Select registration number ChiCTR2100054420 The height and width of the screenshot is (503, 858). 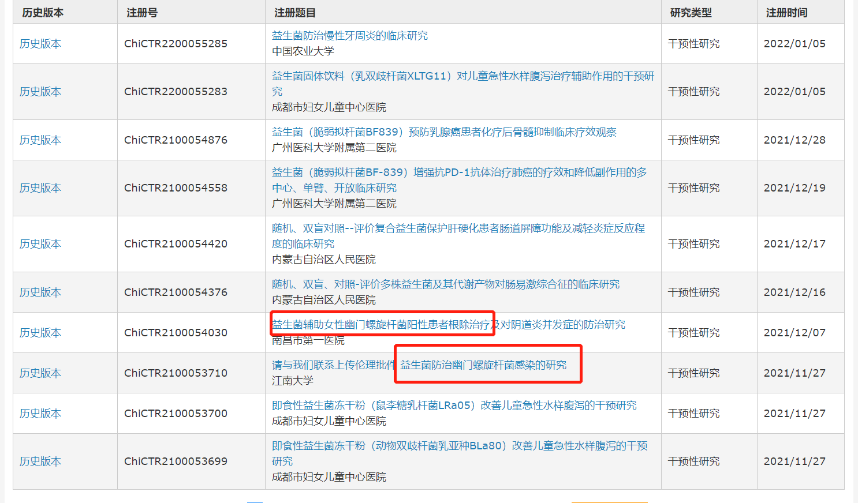pos(176,244)
